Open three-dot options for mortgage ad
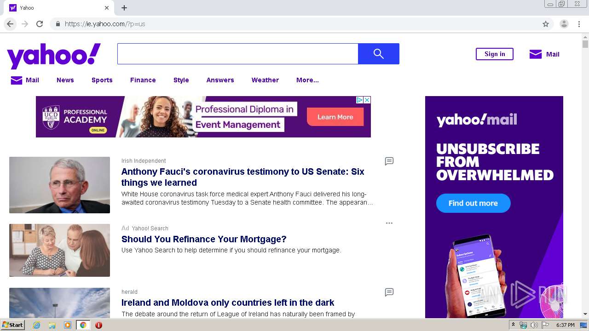 [389, 223]
